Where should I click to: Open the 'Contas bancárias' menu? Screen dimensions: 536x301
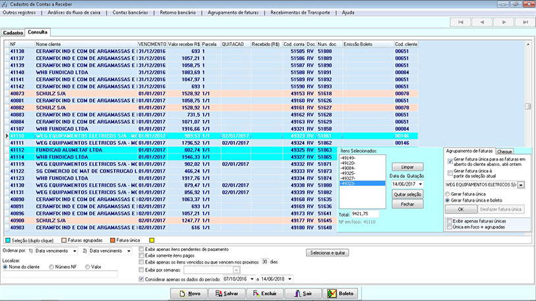[x=129, y=13]
